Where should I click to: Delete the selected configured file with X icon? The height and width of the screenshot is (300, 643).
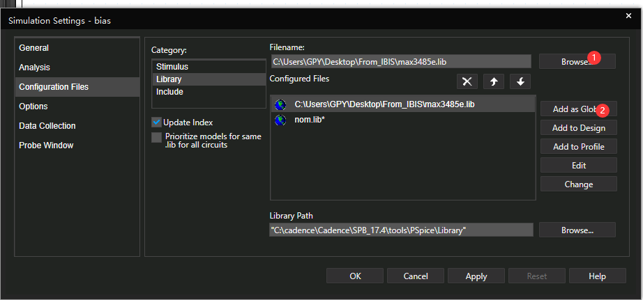[x=467, y=82]
